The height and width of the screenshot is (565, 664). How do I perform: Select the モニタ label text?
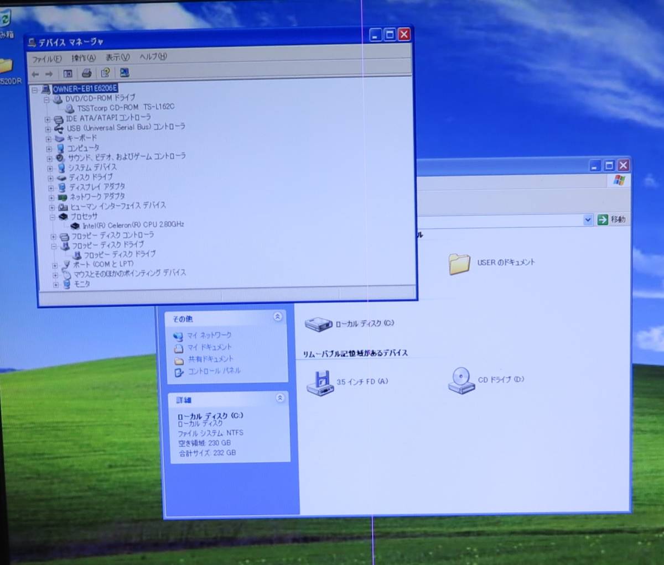82,284
